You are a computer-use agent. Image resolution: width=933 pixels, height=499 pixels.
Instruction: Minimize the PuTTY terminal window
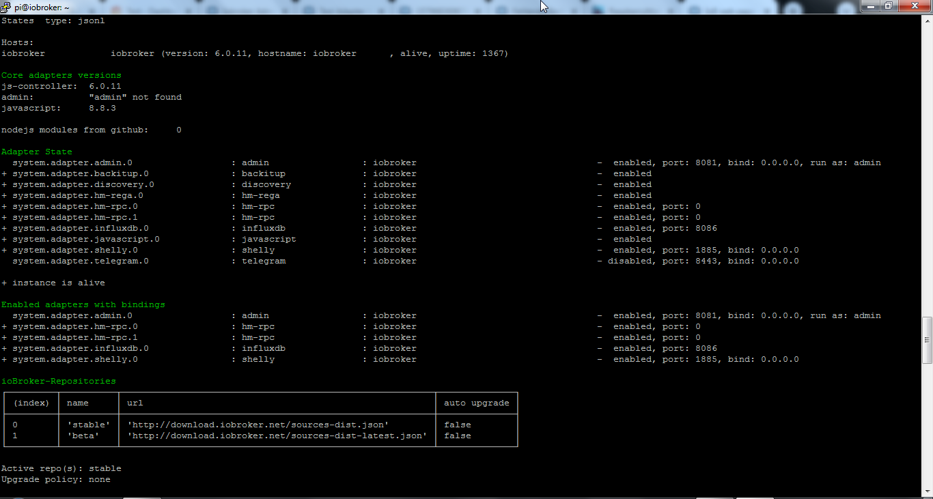click(x=872, y=5)
